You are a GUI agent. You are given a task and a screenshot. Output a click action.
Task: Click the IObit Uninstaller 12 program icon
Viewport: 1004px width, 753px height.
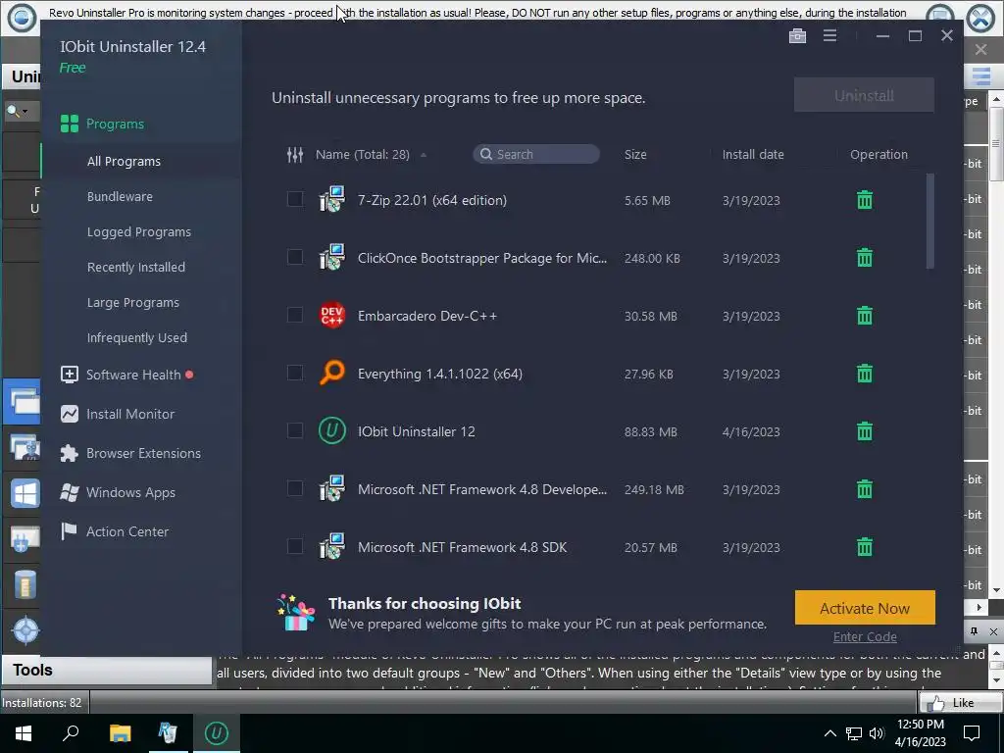(x=331, y=431)
